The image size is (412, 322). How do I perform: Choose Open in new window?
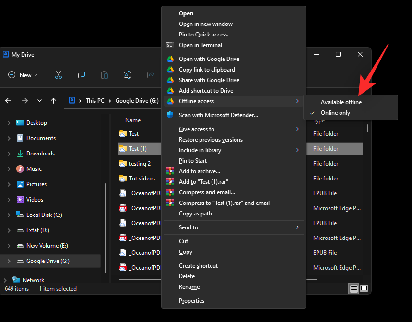(233, 24)
